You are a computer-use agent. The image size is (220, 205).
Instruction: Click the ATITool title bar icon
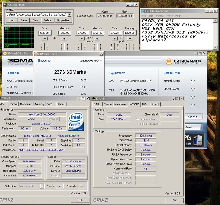click(5, 5)
